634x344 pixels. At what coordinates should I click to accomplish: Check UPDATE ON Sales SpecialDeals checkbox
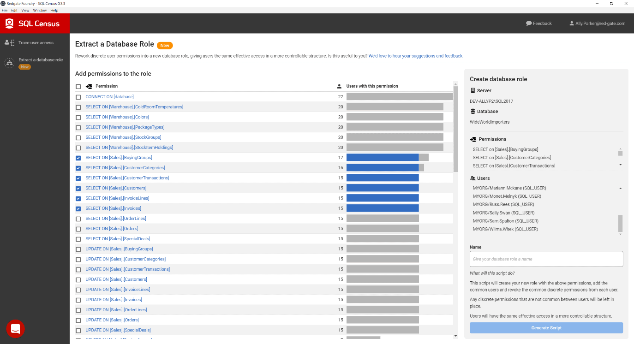[78, 331]
